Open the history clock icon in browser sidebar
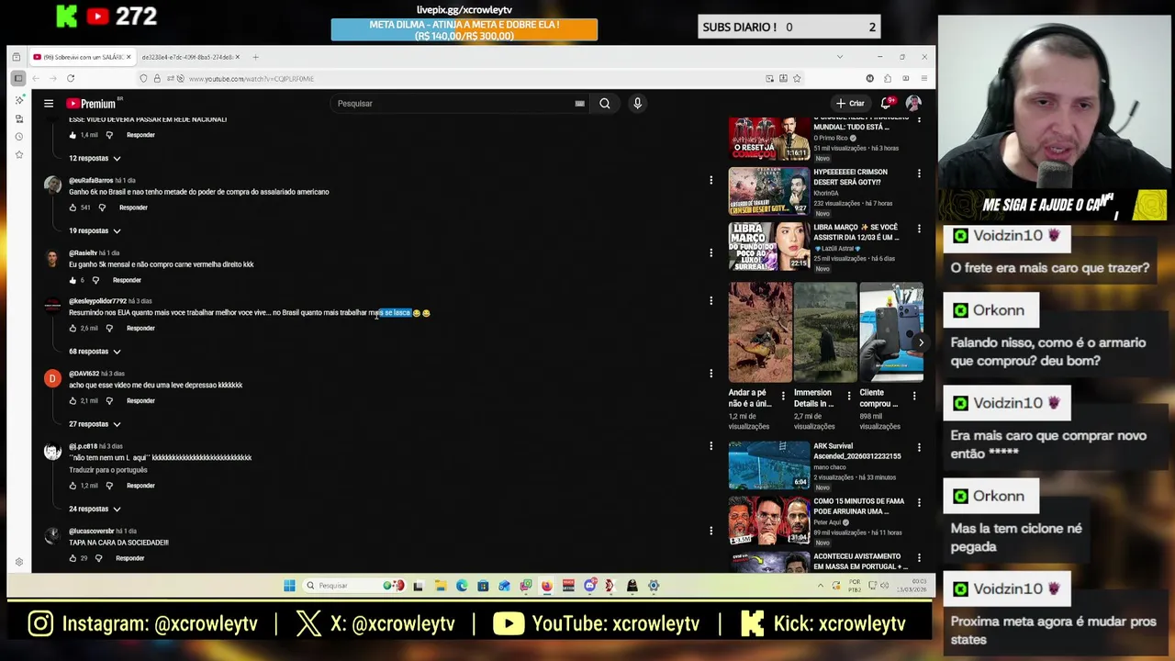Screen dimensions: 1175x661 pyautogui.click(x=18, y=136)
